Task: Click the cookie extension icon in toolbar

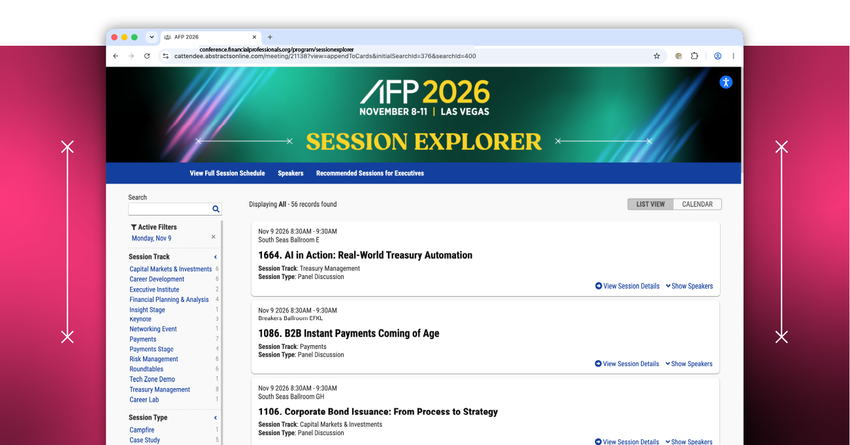Action: [x=678, y=56]
